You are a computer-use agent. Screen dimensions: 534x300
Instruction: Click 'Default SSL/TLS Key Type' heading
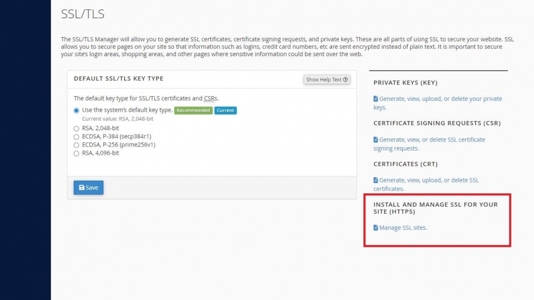(118, 79)
